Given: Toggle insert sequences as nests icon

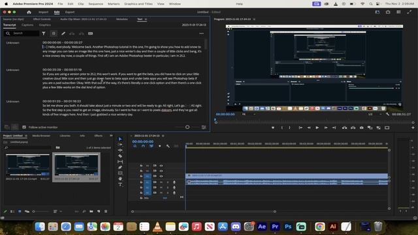Looking at the screenshot, I should (135, 146).
